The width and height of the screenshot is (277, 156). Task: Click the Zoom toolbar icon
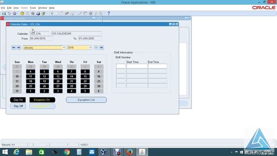pyautogui.click(x=85, y=13)
